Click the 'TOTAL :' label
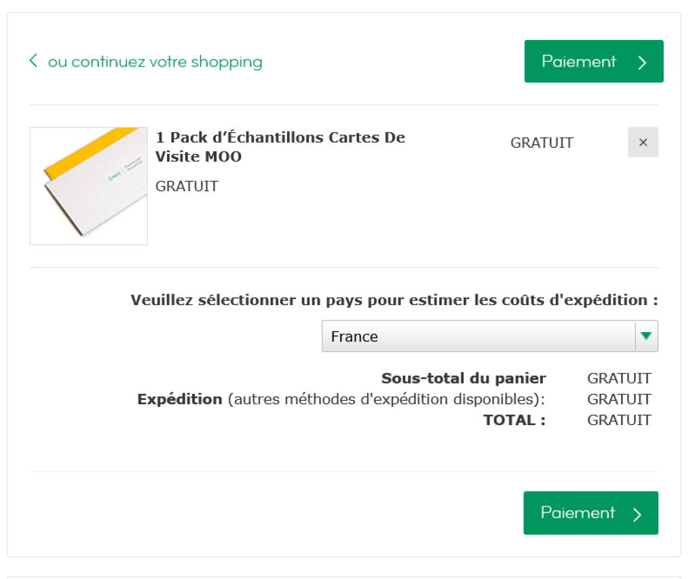 pos(514,420)
